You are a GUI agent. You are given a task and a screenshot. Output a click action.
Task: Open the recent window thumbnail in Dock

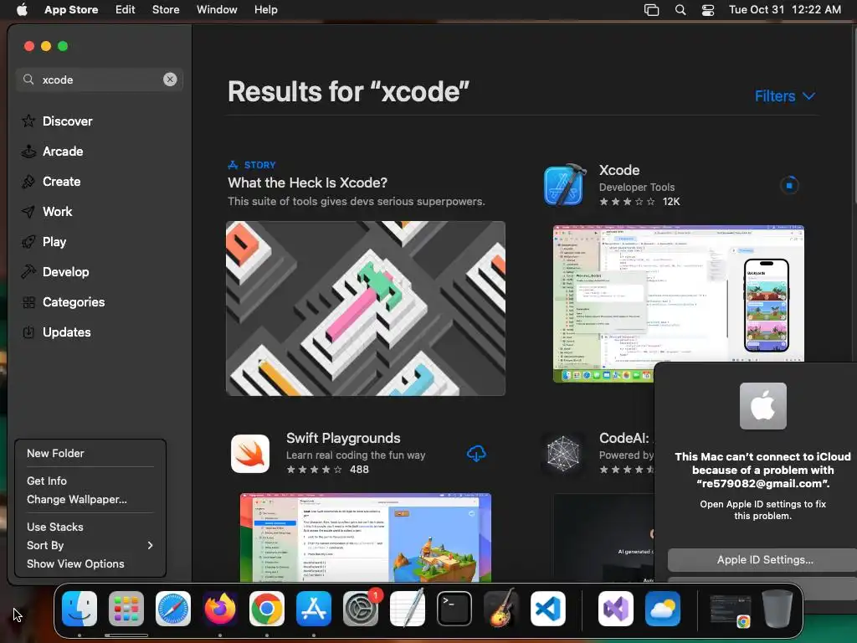click(730, 610)
